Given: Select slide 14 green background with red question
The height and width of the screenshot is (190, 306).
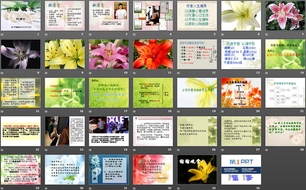Looking at the screenshot, I should pyautogui.click(x=285, y=54).
